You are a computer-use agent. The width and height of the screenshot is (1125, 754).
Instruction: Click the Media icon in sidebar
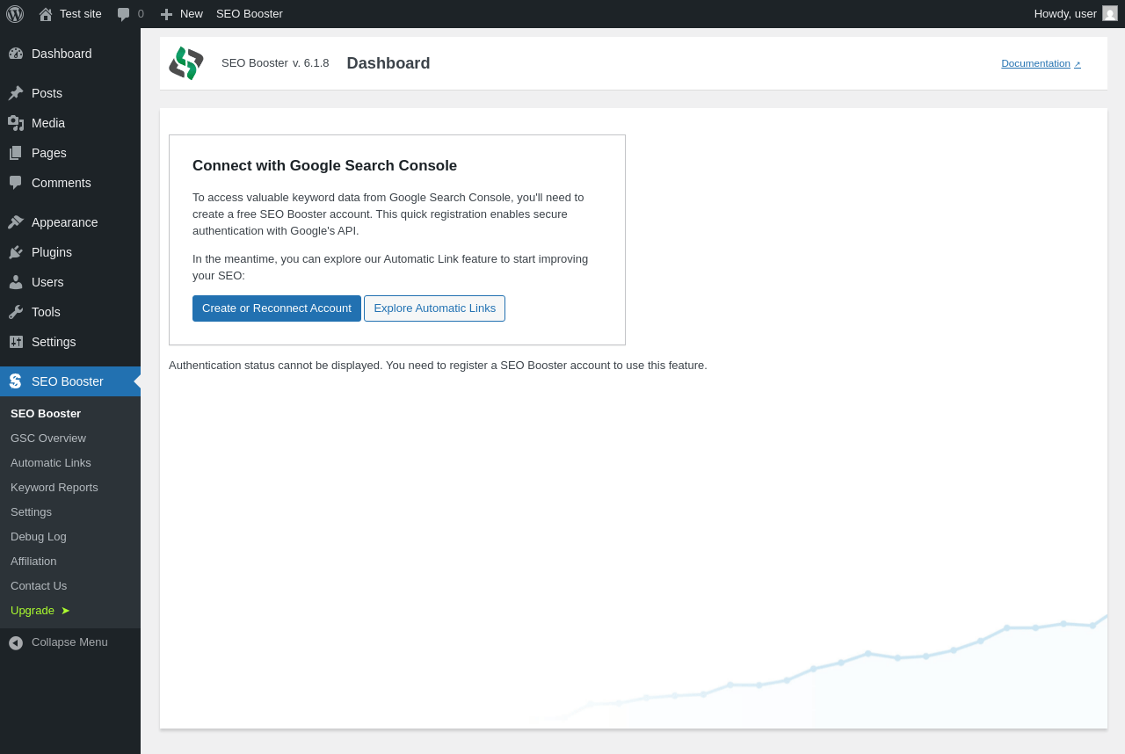pyautogui.click(x=16, y=123)
